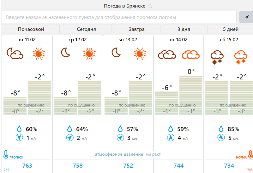Click the wind direction icon showing 4 м/с
The image size is (253, 173).
pyautogui.click(x=171, y=138)
